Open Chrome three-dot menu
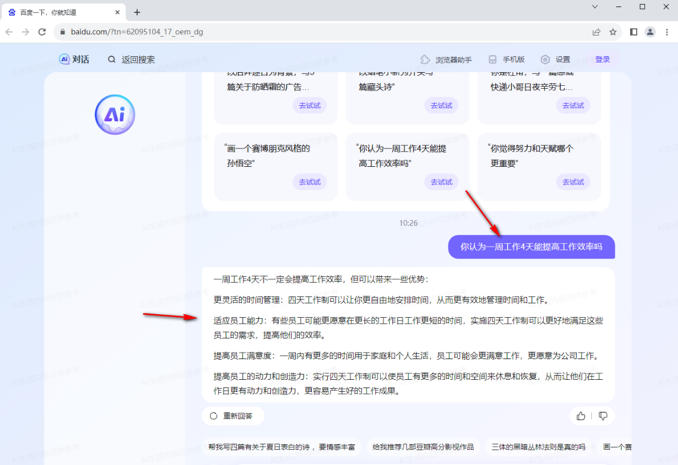Viewport: 678px width, 465px height. point(667,32)
